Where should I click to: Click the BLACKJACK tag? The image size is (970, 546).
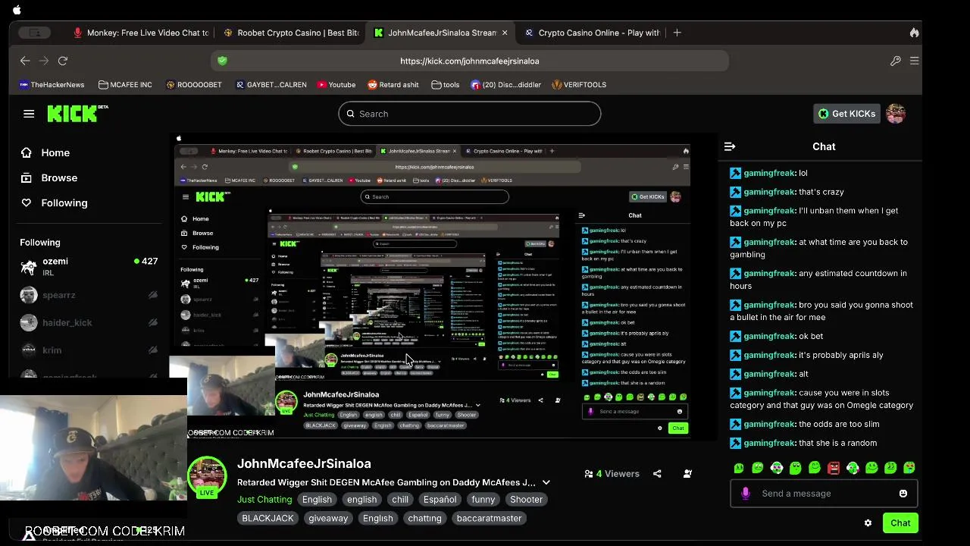click(268, 518)
